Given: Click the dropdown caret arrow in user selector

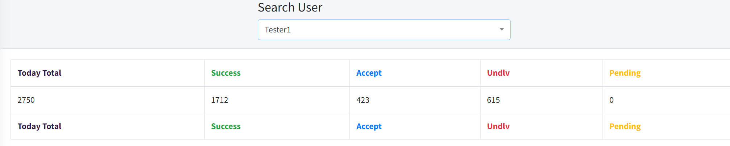Looking at the screenshot, I should click(x=502, y=30).
